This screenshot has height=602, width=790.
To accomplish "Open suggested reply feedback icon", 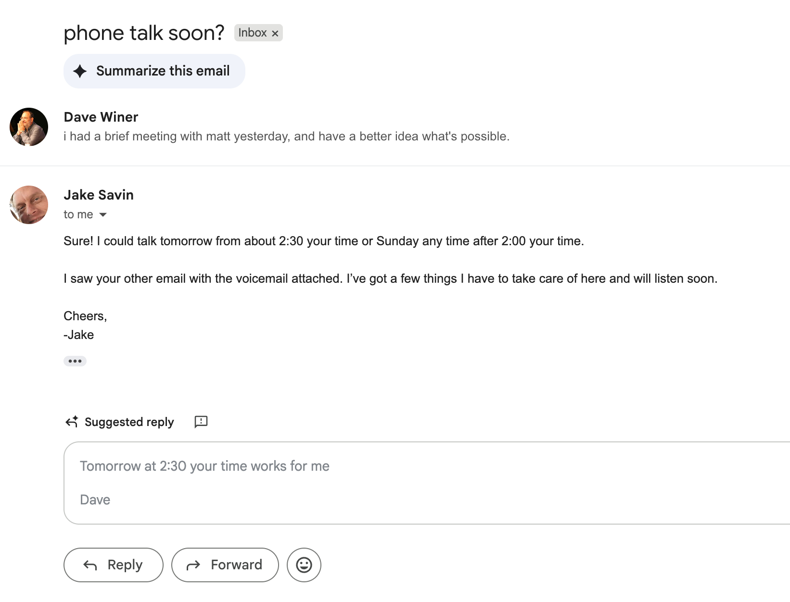I will coord(201,422).
